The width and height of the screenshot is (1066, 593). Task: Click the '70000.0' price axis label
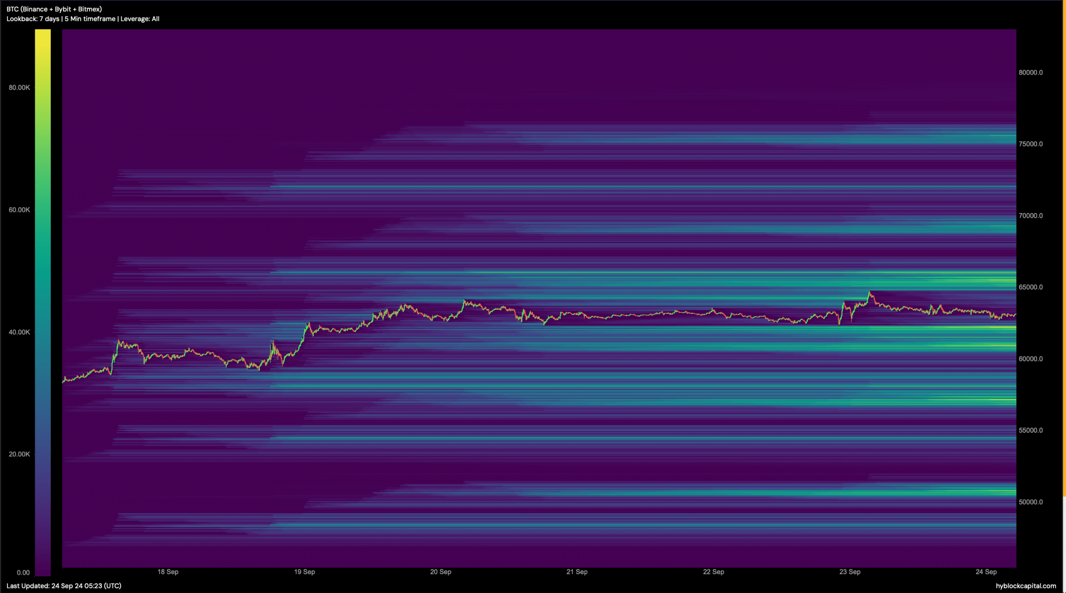click(x=1031, y=216)
